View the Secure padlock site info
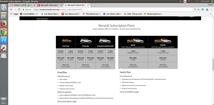Screen dimensions: 214x105 click(27, 9)
